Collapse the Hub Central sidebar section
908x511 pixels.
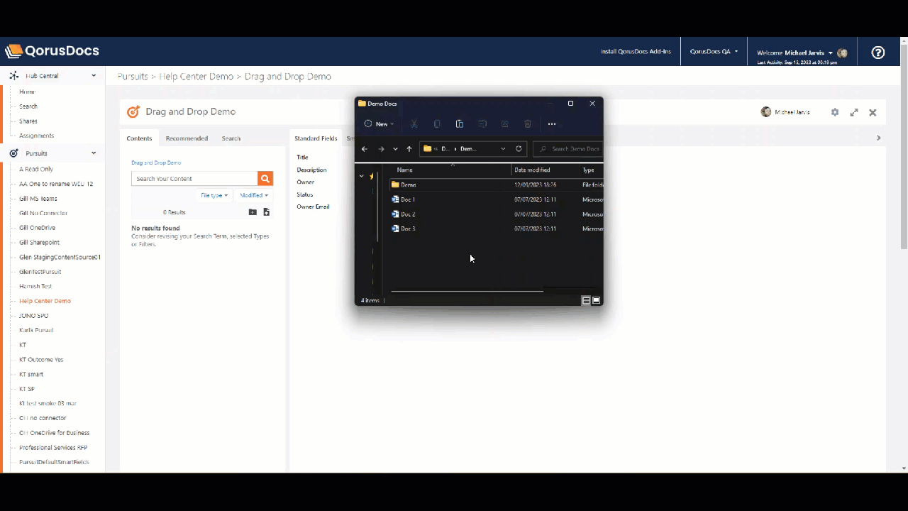point(94,75)
